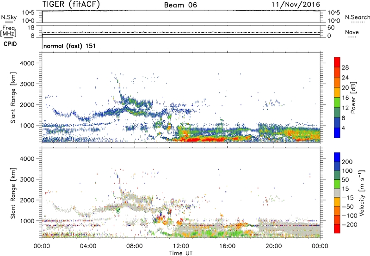Viewport: 370px width, 256px height.
Task: Click the Slant Range label of power panel
Action: 13,98
